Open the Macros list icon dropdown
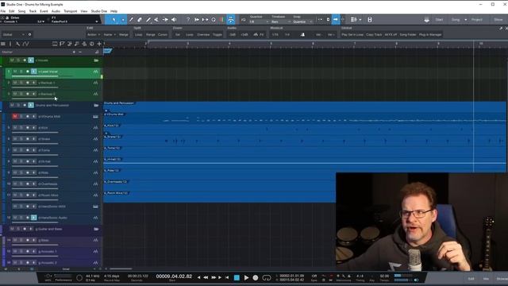 click(x=356, y=20)
